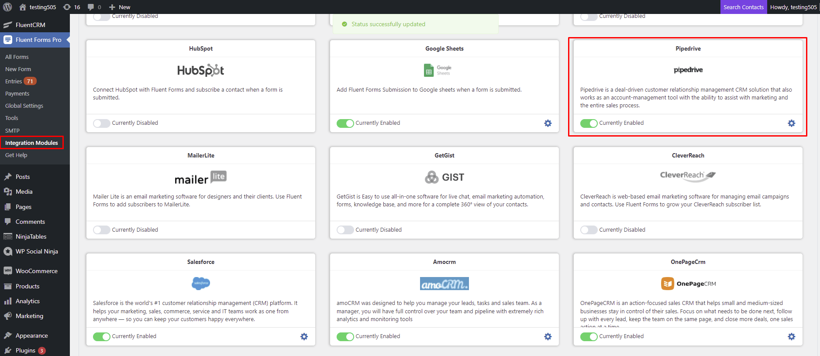Screen dimensions: 820x356
Task: Disable the OnePageCrm integration toggle
Action: click(x=589, y=337)
